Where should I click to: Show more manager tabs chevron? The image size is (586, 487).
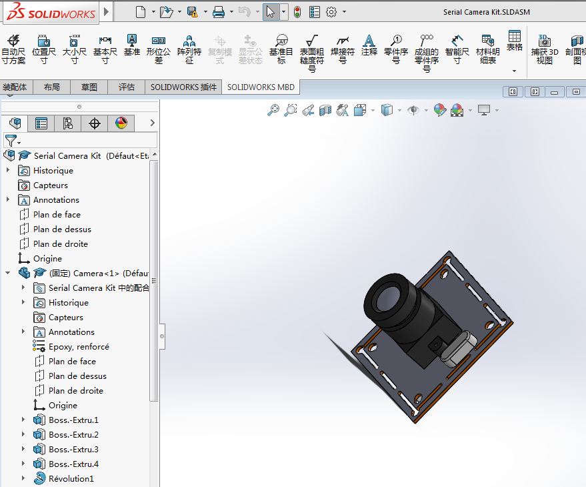click(152, 123)
